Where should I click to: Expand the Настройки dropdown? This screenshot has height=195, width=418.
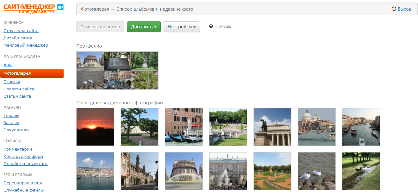(x=182, y=27)
